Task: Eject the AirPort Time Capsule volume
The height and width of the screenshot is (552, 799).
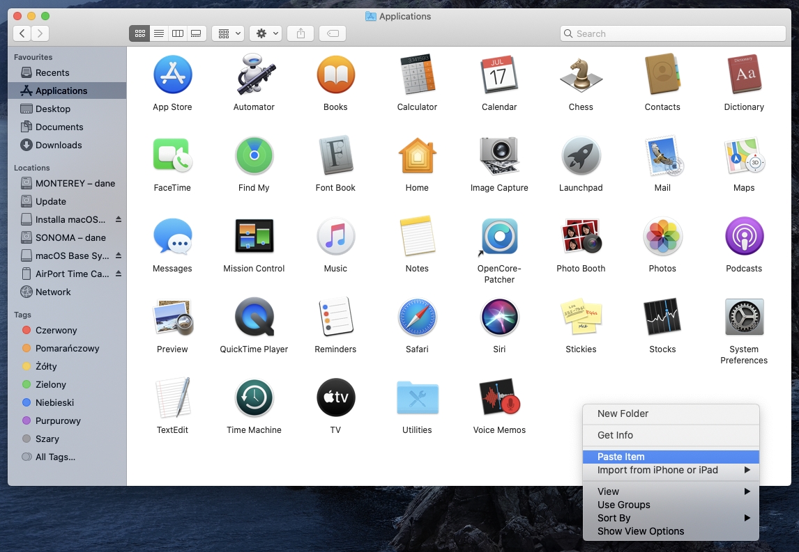Action: point(119,274)
